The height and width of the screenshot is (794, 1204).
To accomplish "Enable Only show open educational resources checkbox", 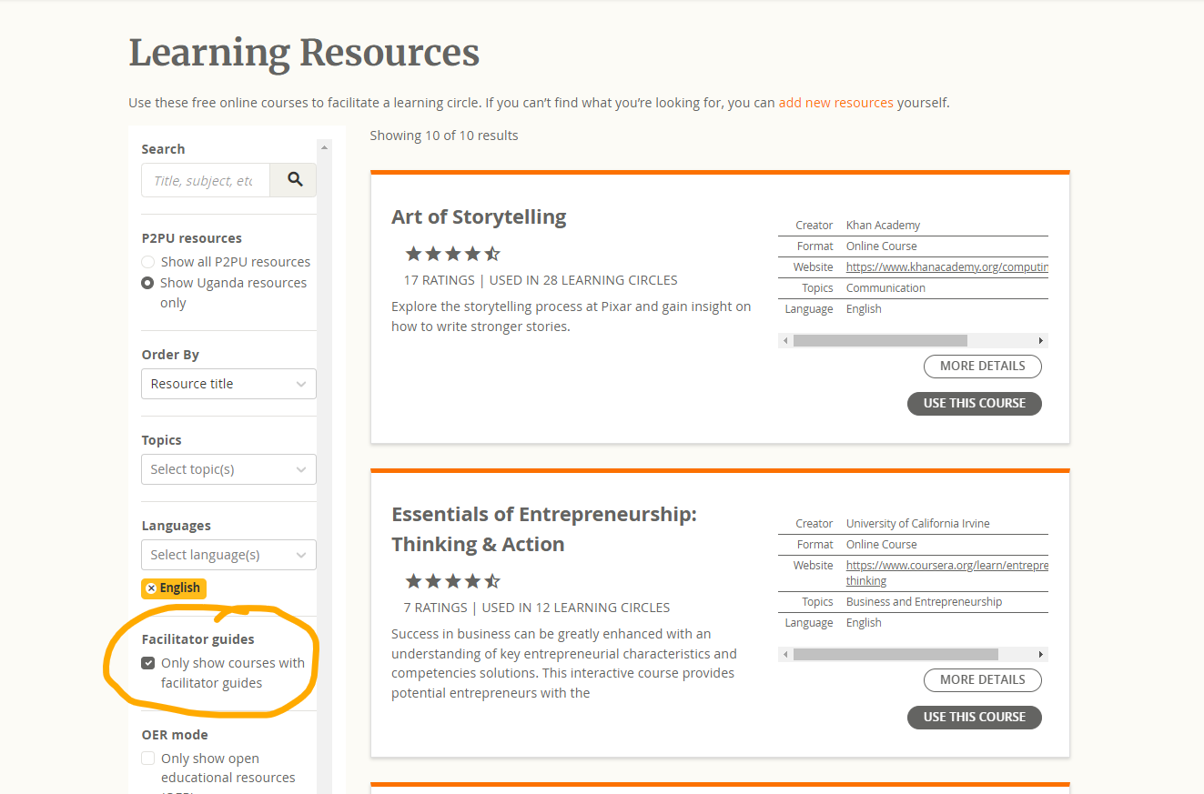I will click(x=148, y=759).
